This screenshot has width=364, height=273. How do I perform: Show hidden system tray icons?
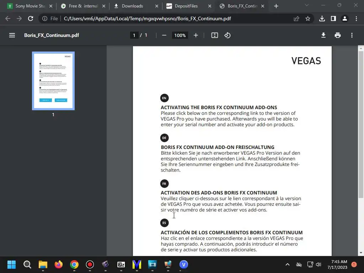click(x=287, y=264)
